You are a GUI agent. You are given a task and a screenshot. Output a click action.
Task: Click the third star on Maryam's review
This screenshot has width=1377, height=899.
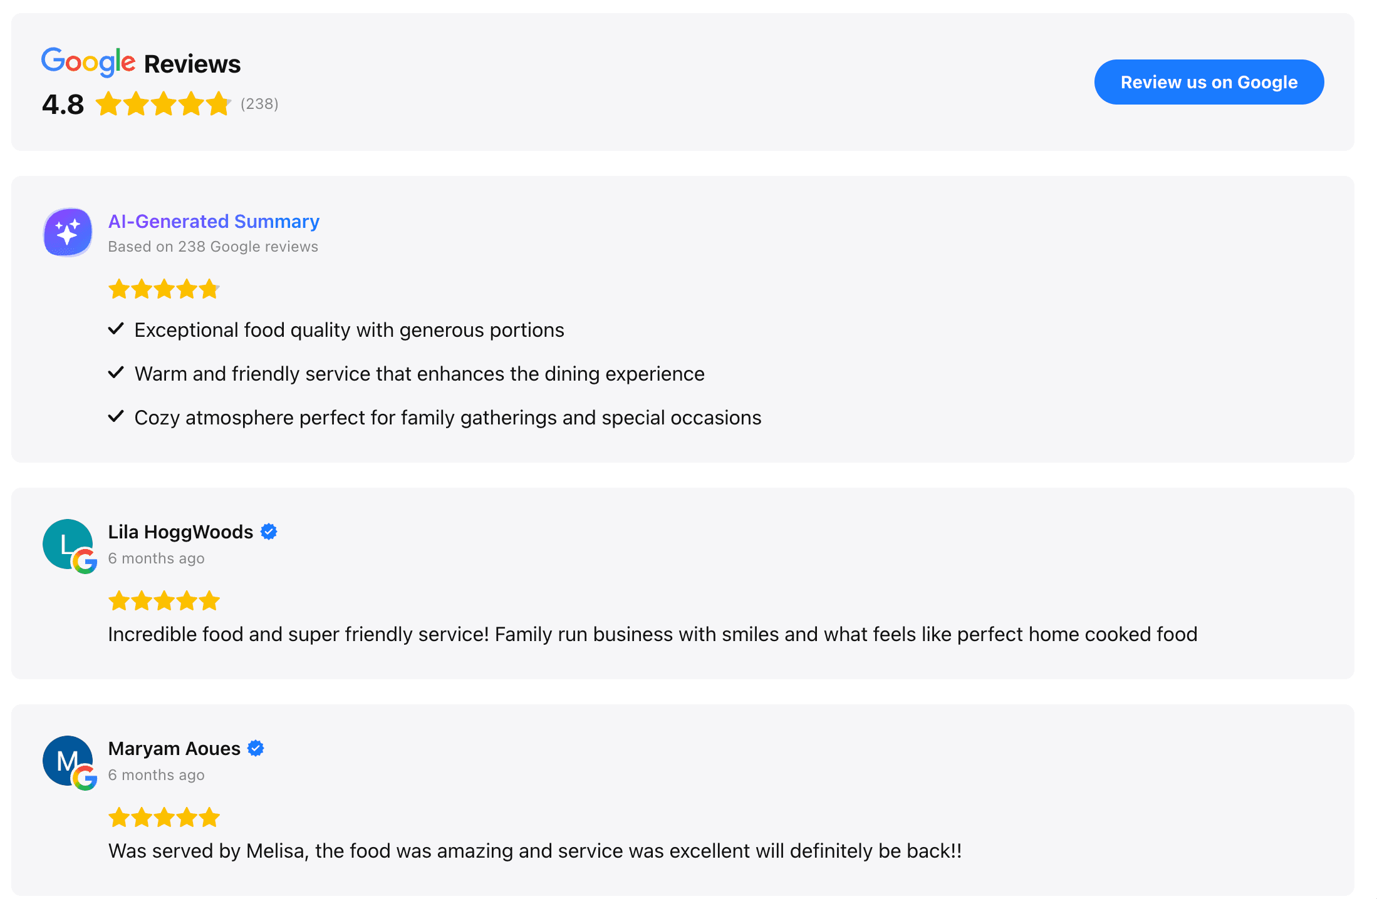tap(164, 817)
